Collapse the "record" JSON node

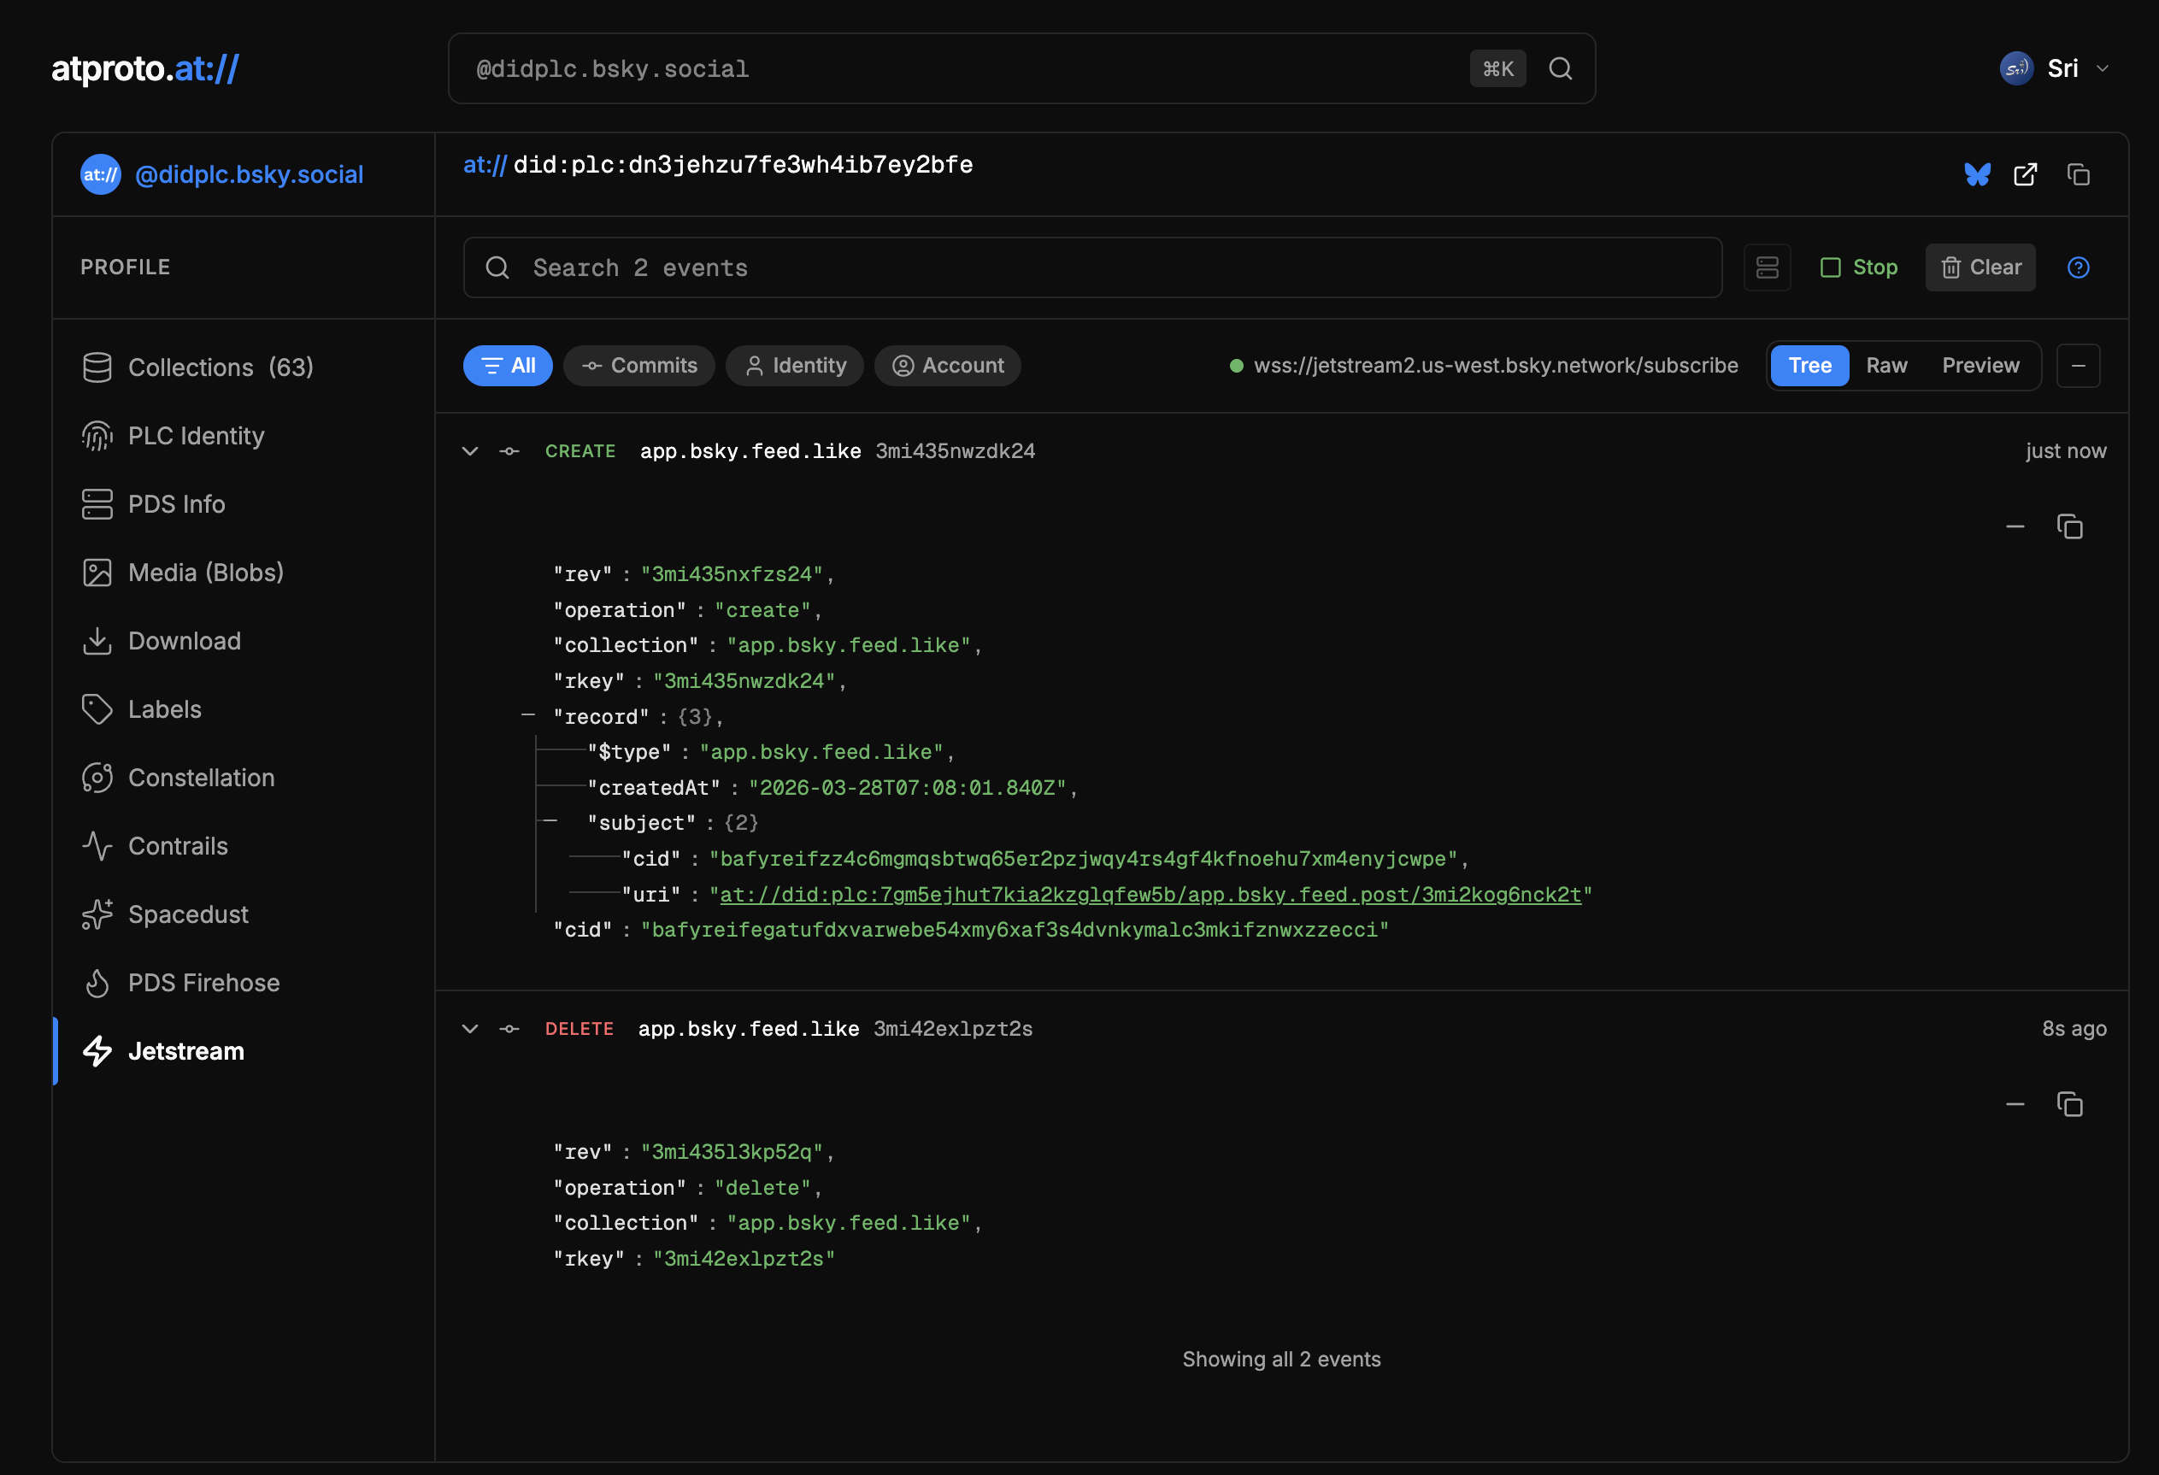click(x=527, y=715)
